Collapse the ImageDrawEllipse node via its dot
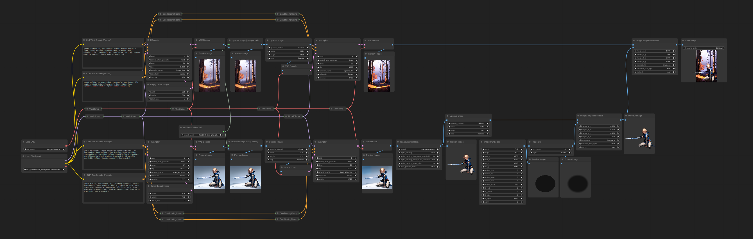The height and width of the screenshot is (239, 753). (x=481, y=142)
